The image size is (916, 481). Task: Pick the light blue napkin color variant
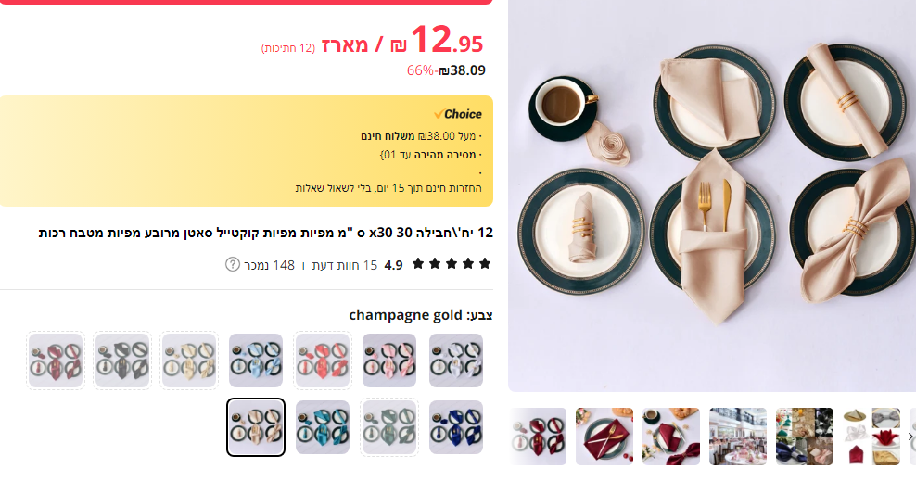coord(256,361)
